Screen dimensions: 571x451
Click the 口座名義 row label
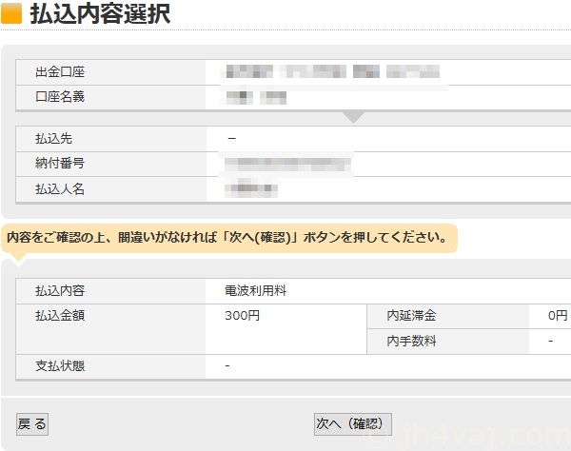(x=60, y=96)
